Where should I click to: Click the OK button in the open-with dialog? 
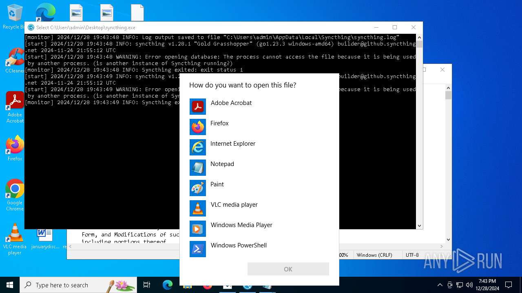tap(288, 269)
